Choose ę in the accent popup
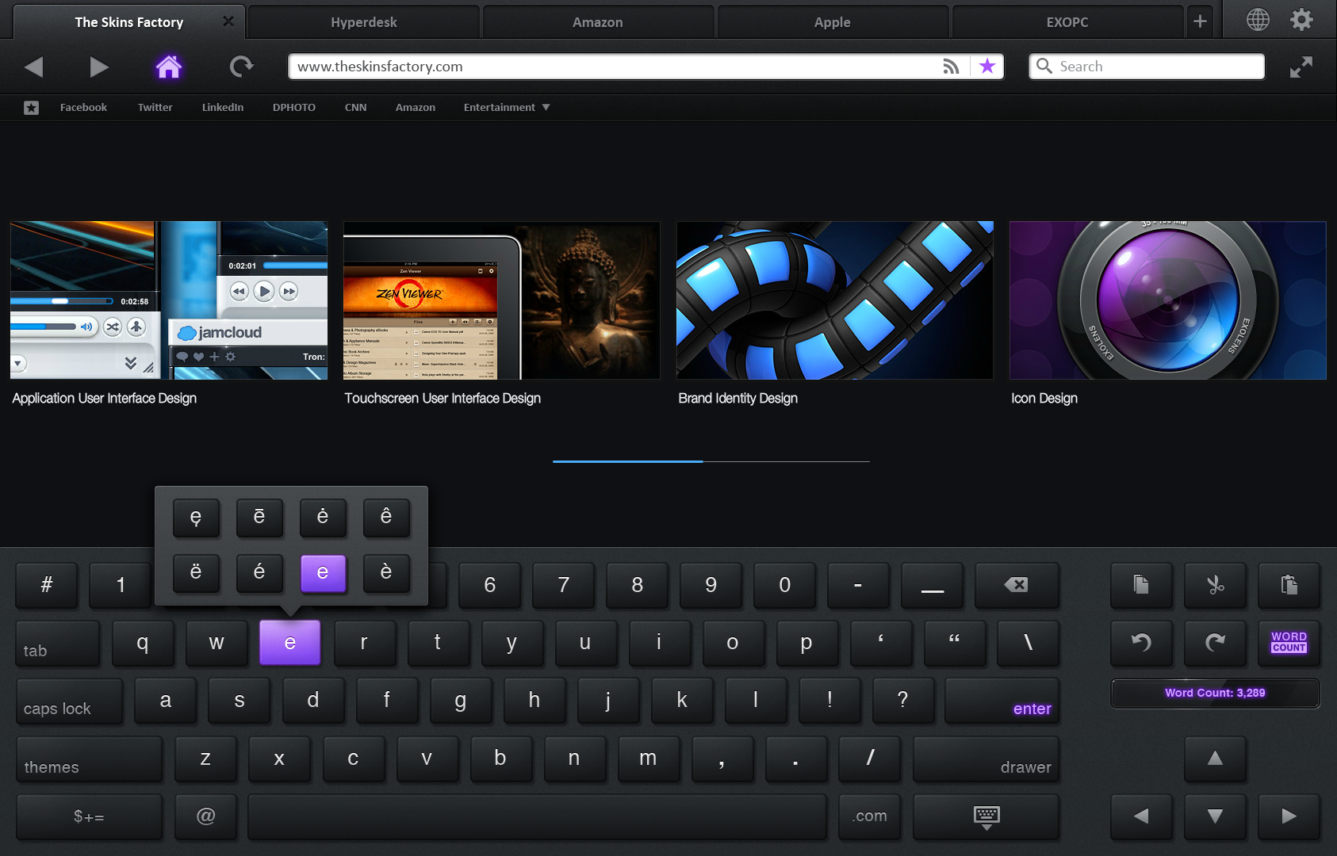 point(196,518)
